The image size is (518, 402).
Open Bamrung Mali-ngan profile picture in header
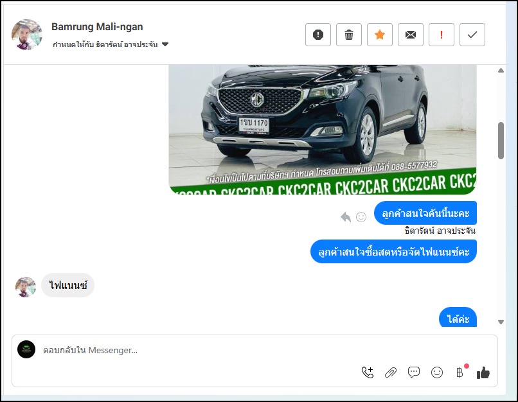pyautogui.click(x=27, y=35)
